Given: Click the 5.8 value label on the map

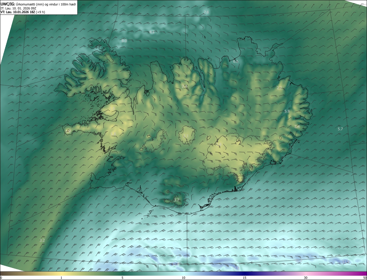Looking at the screenshot, I should (287, 111).
